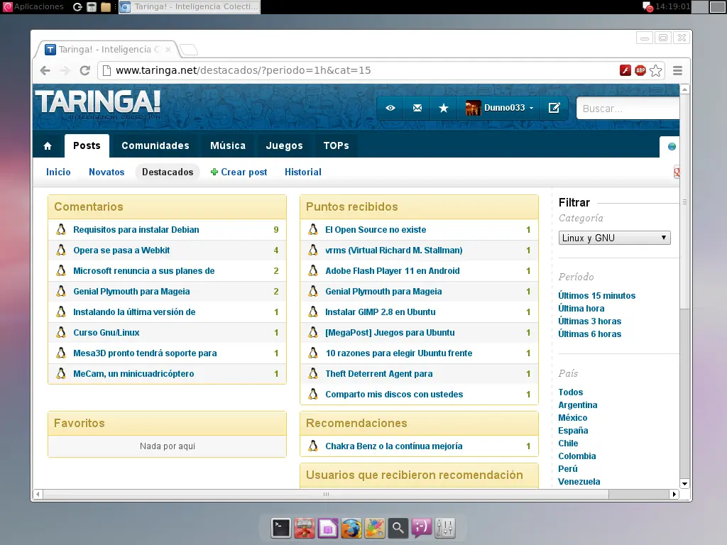The image size is (727, 545).
Task: Click the globe icon at nav right
Action: [672, 146]
